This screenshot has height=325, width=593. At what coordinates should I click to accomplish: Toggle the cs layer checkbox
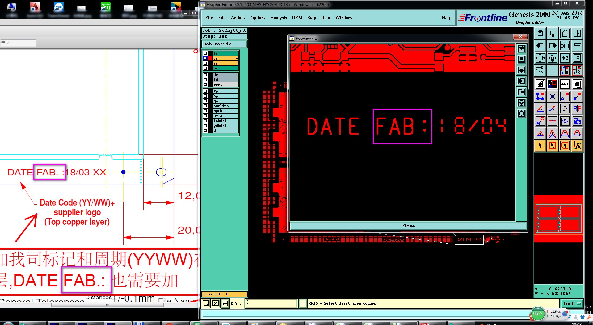point(205,58)
